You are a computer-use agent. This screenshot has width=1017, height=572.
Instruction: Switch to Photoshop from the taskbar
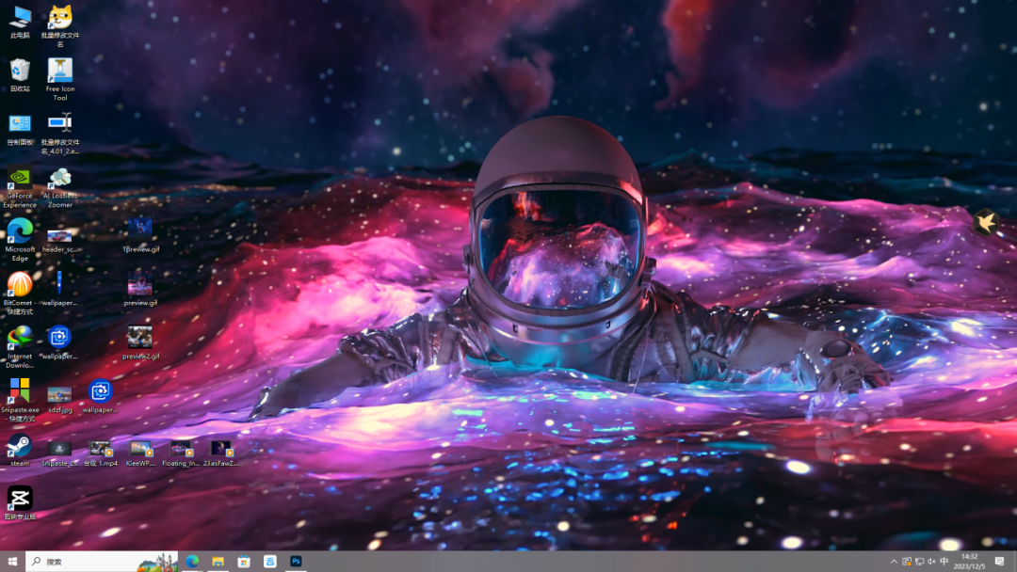[296, 562]
